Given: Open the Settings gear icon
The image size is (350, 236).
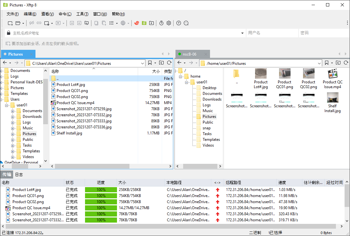Looking at the screenshot, I should [x=169, y=23].
